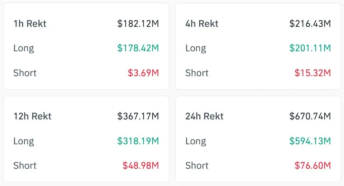Click the 24h Rekt heading
344x186 pixels.
(204, 117)
